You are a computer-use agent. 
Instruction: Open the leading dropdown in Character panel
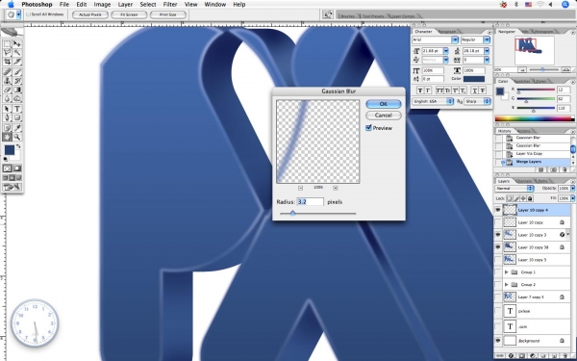click(487, 51)
